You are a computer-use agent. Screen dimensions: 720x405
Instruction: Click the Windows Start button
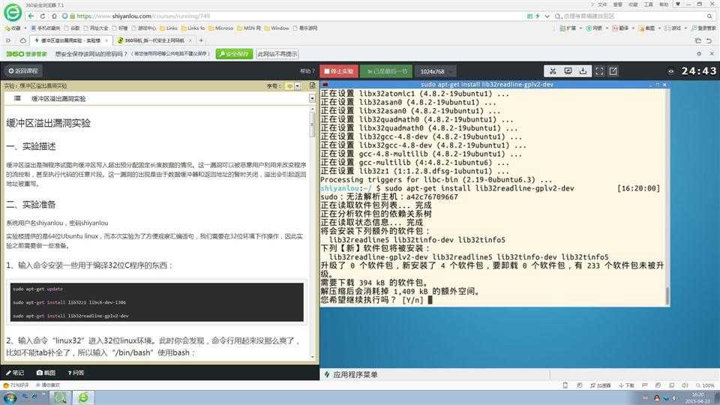[9, 397]
